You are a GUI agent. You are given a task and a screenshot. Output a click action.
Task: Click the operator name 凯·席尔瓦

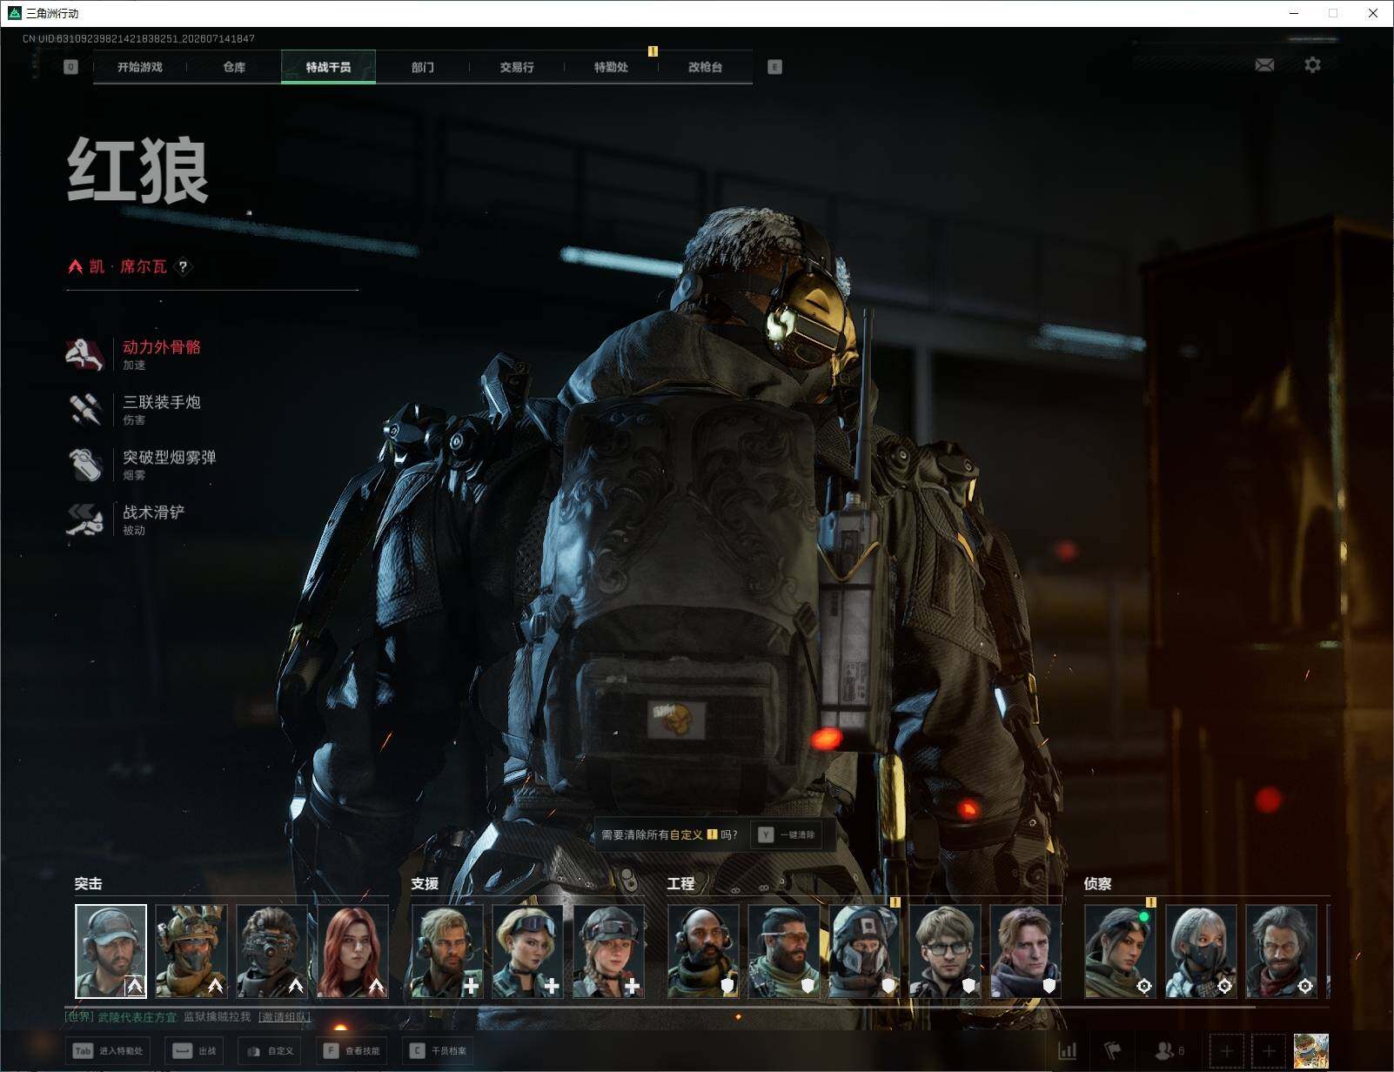click(128, 266)
